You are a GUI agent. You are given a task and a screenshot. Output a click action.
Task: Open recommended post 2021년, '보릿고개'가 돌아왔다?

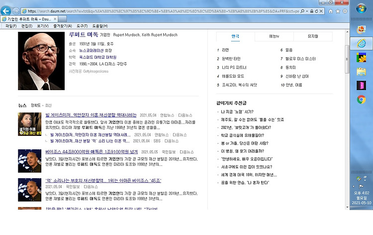[246, 127]
